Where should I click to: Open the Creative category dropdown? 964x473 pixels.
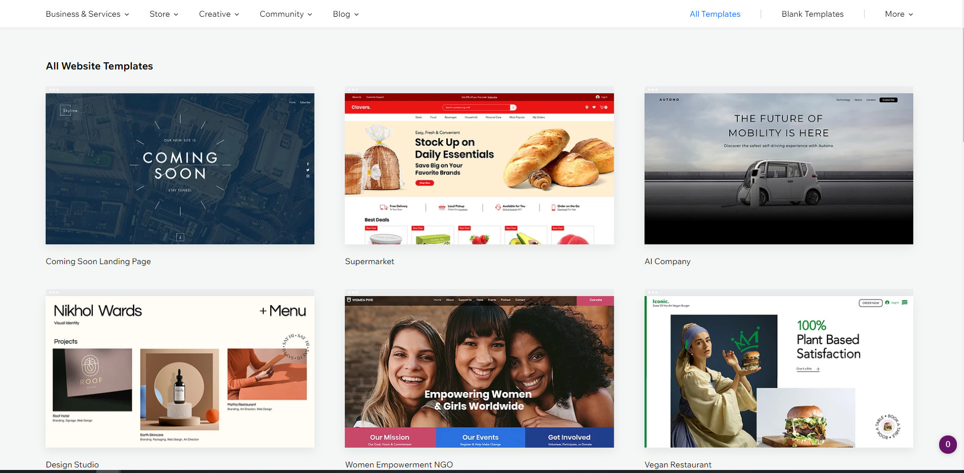click(219, 14)
